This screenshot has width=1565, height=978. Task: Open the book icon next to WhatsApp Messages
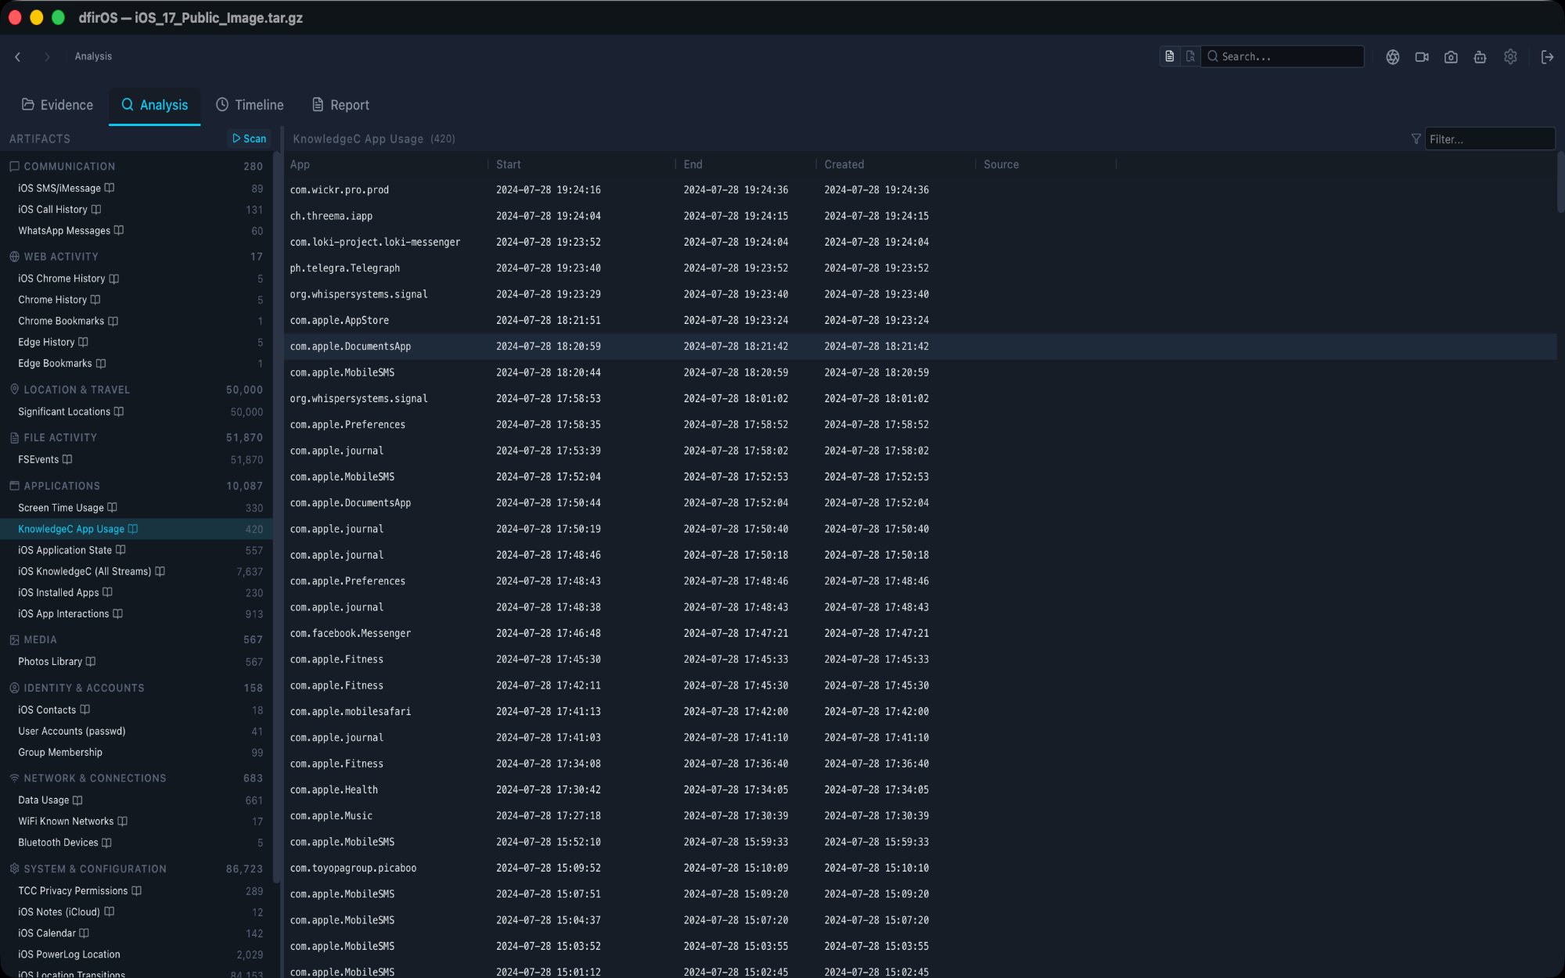[117, 231]
